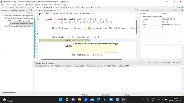Image resolution: width=184 pixels, height=103 pixels.
Task: Maximize the Debug view panel
Action: tap(32, 10)
